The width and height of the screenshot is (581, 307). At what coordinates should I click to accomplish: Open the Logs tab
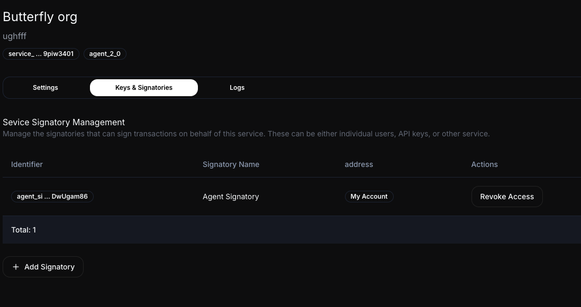237,88
